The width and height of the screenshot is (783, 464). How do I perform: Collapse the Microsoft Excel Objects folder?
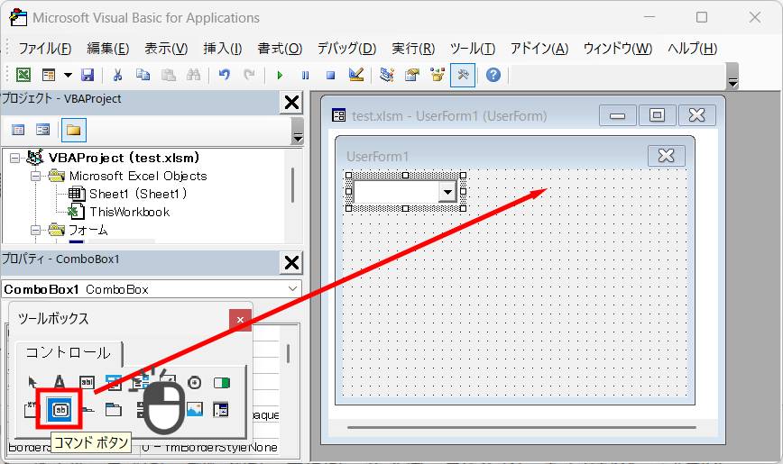(35, 176)
